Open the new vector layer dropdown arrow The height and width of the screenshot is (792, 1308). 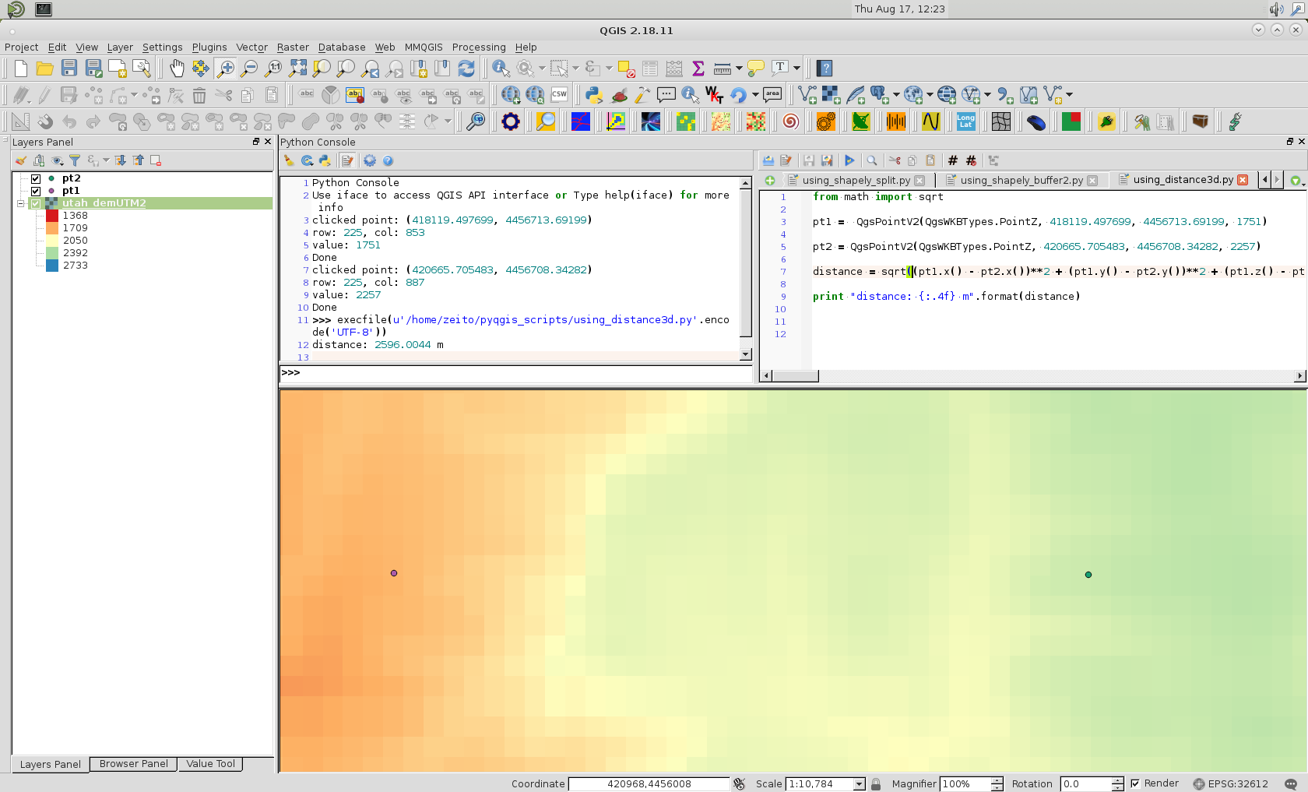pyautogui.click(x=1069, y=95)
